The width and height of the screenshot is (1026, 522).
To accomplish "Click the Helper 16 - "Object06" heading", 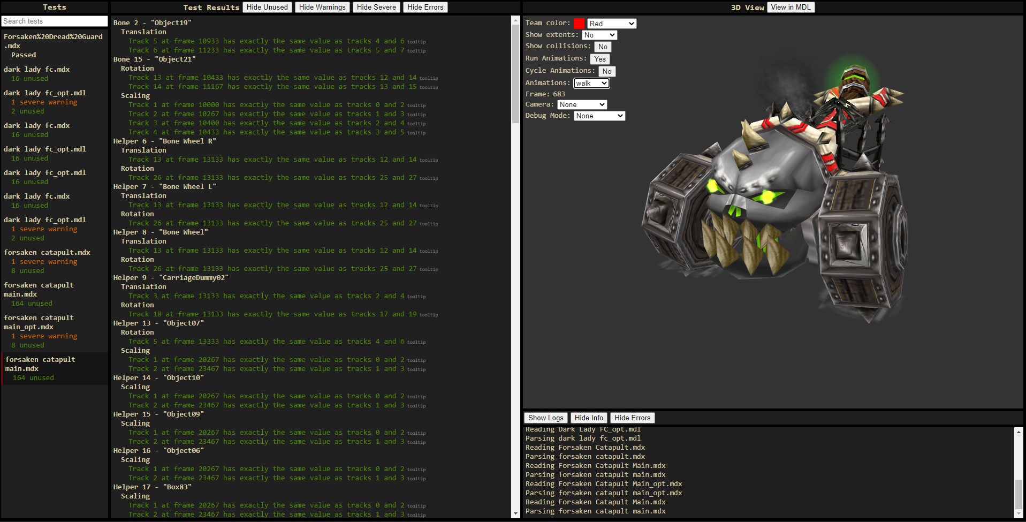I will tap(158, 451).
